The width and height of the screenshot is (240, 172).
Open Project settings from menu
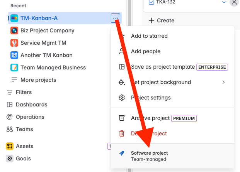pos(172,98)
